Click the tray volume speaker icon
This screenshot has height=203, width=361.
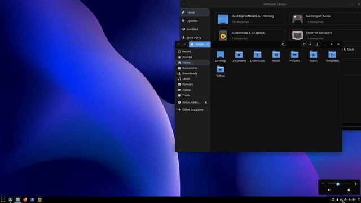tap(341, 200)
